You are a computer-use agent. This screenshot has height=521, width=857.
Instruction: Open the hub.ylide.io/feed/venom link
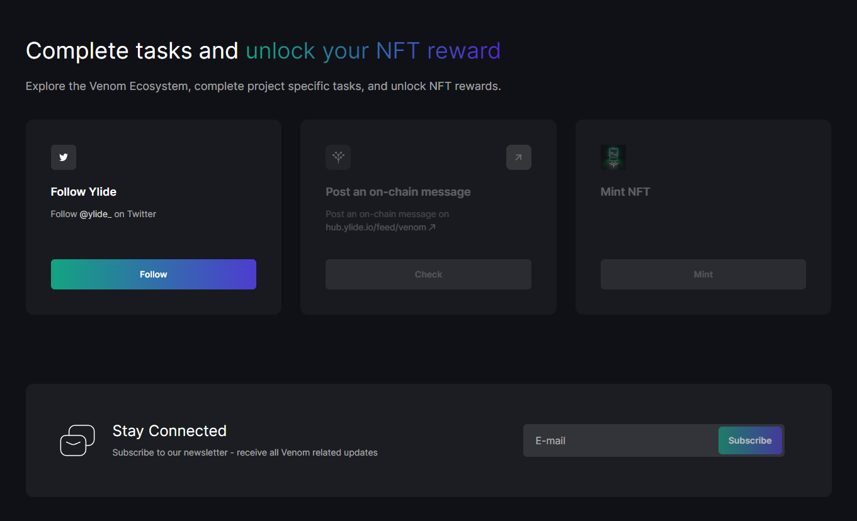[376, 227]
